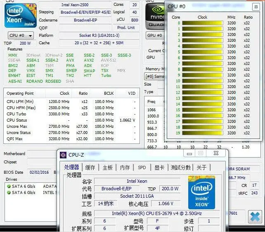Viewport: 265px width, 232px height.
Task: Click the BIOS Date field 02/02/2016
Action: point(39,172)
